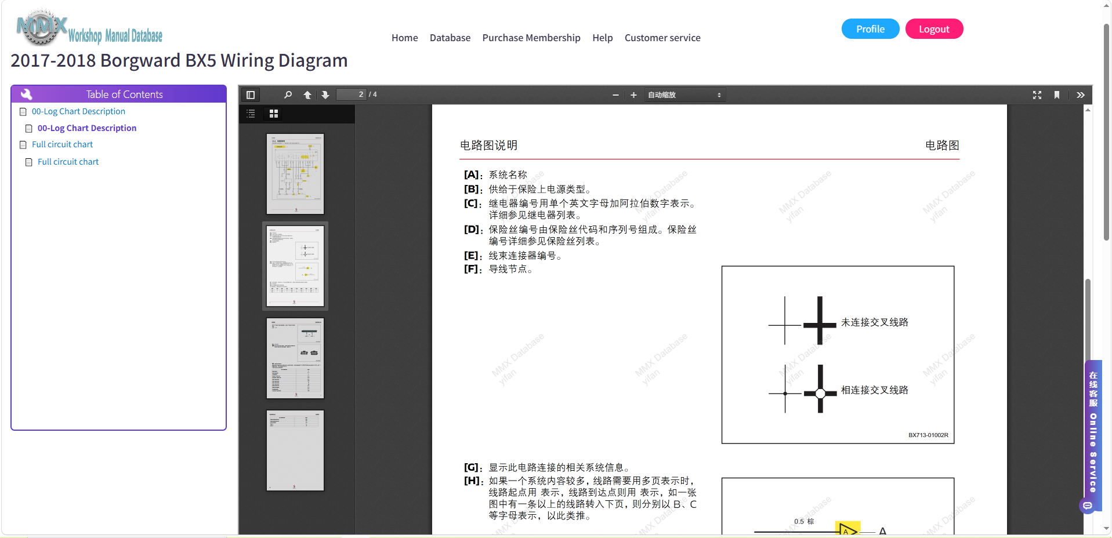Click the [E] 线束连接器编号 line

pos(513,256)
